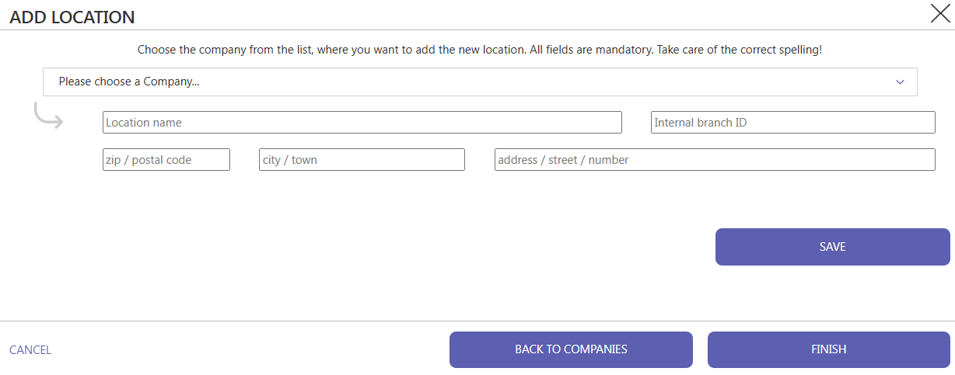Click the FINISH label at bottom right

pos(829,349)
